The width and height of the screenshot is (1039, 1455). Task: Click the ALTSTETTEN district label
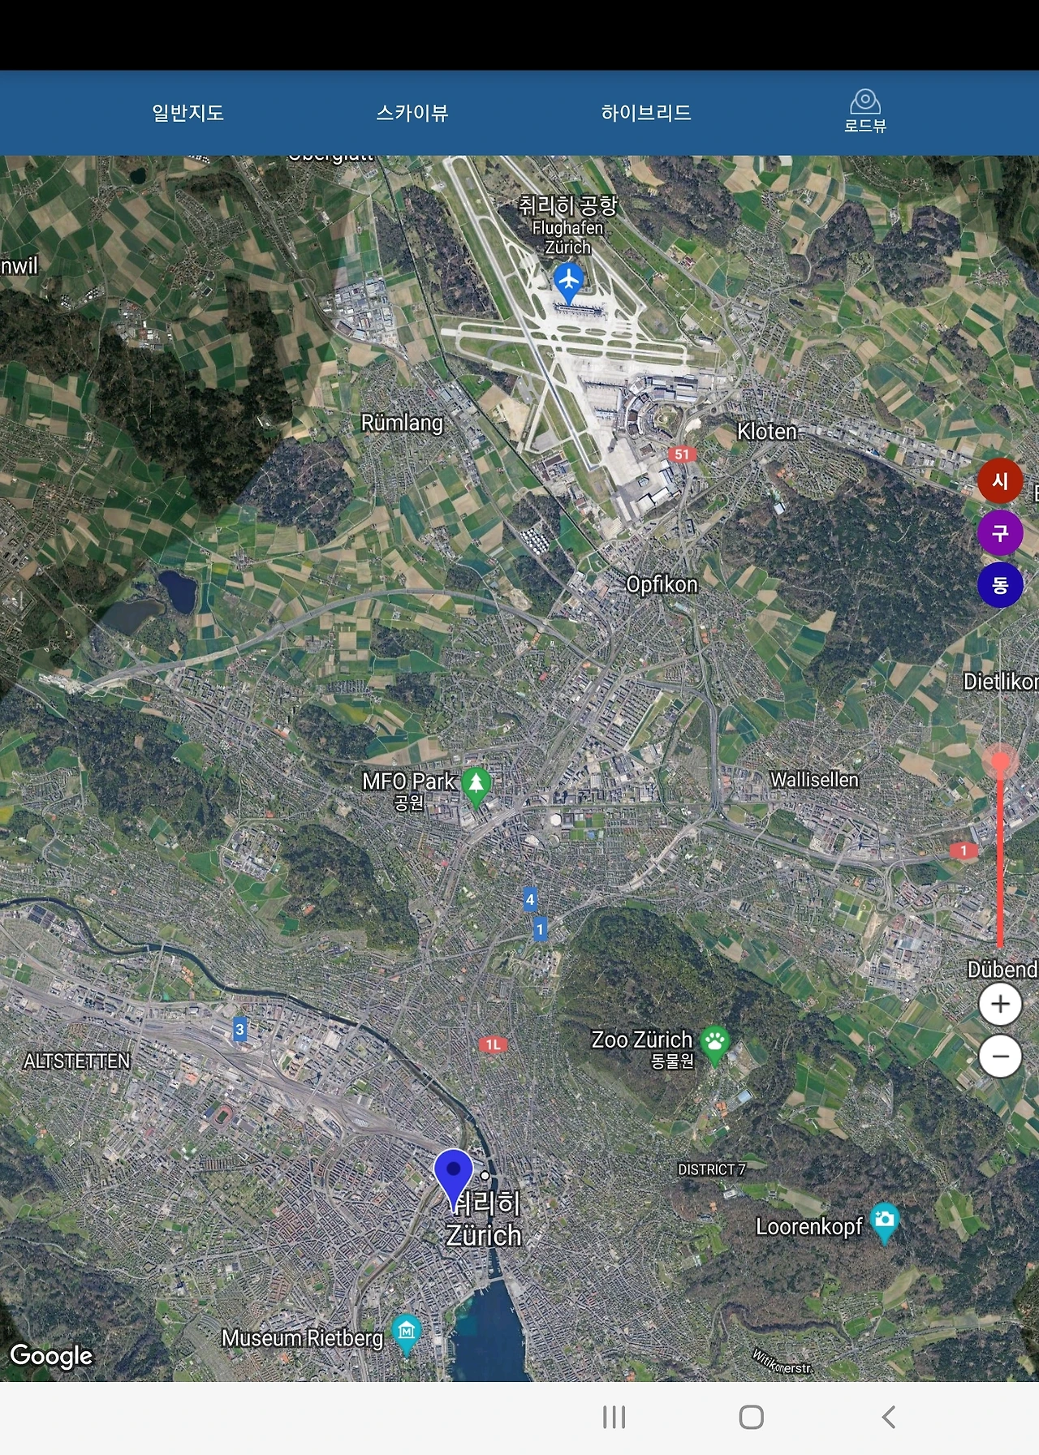click(x=77, y=1061)
